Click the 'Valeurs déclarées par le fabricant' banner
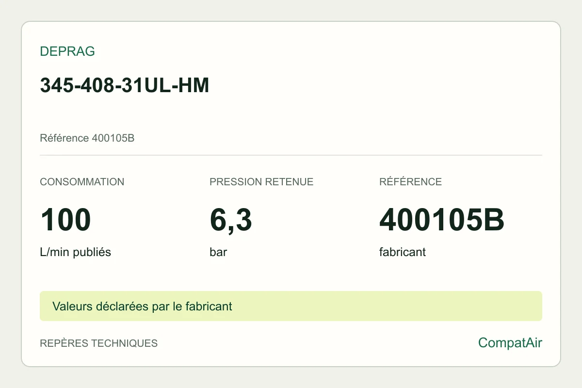The width and height of the screenshot is (582, 388). (291, 306)
